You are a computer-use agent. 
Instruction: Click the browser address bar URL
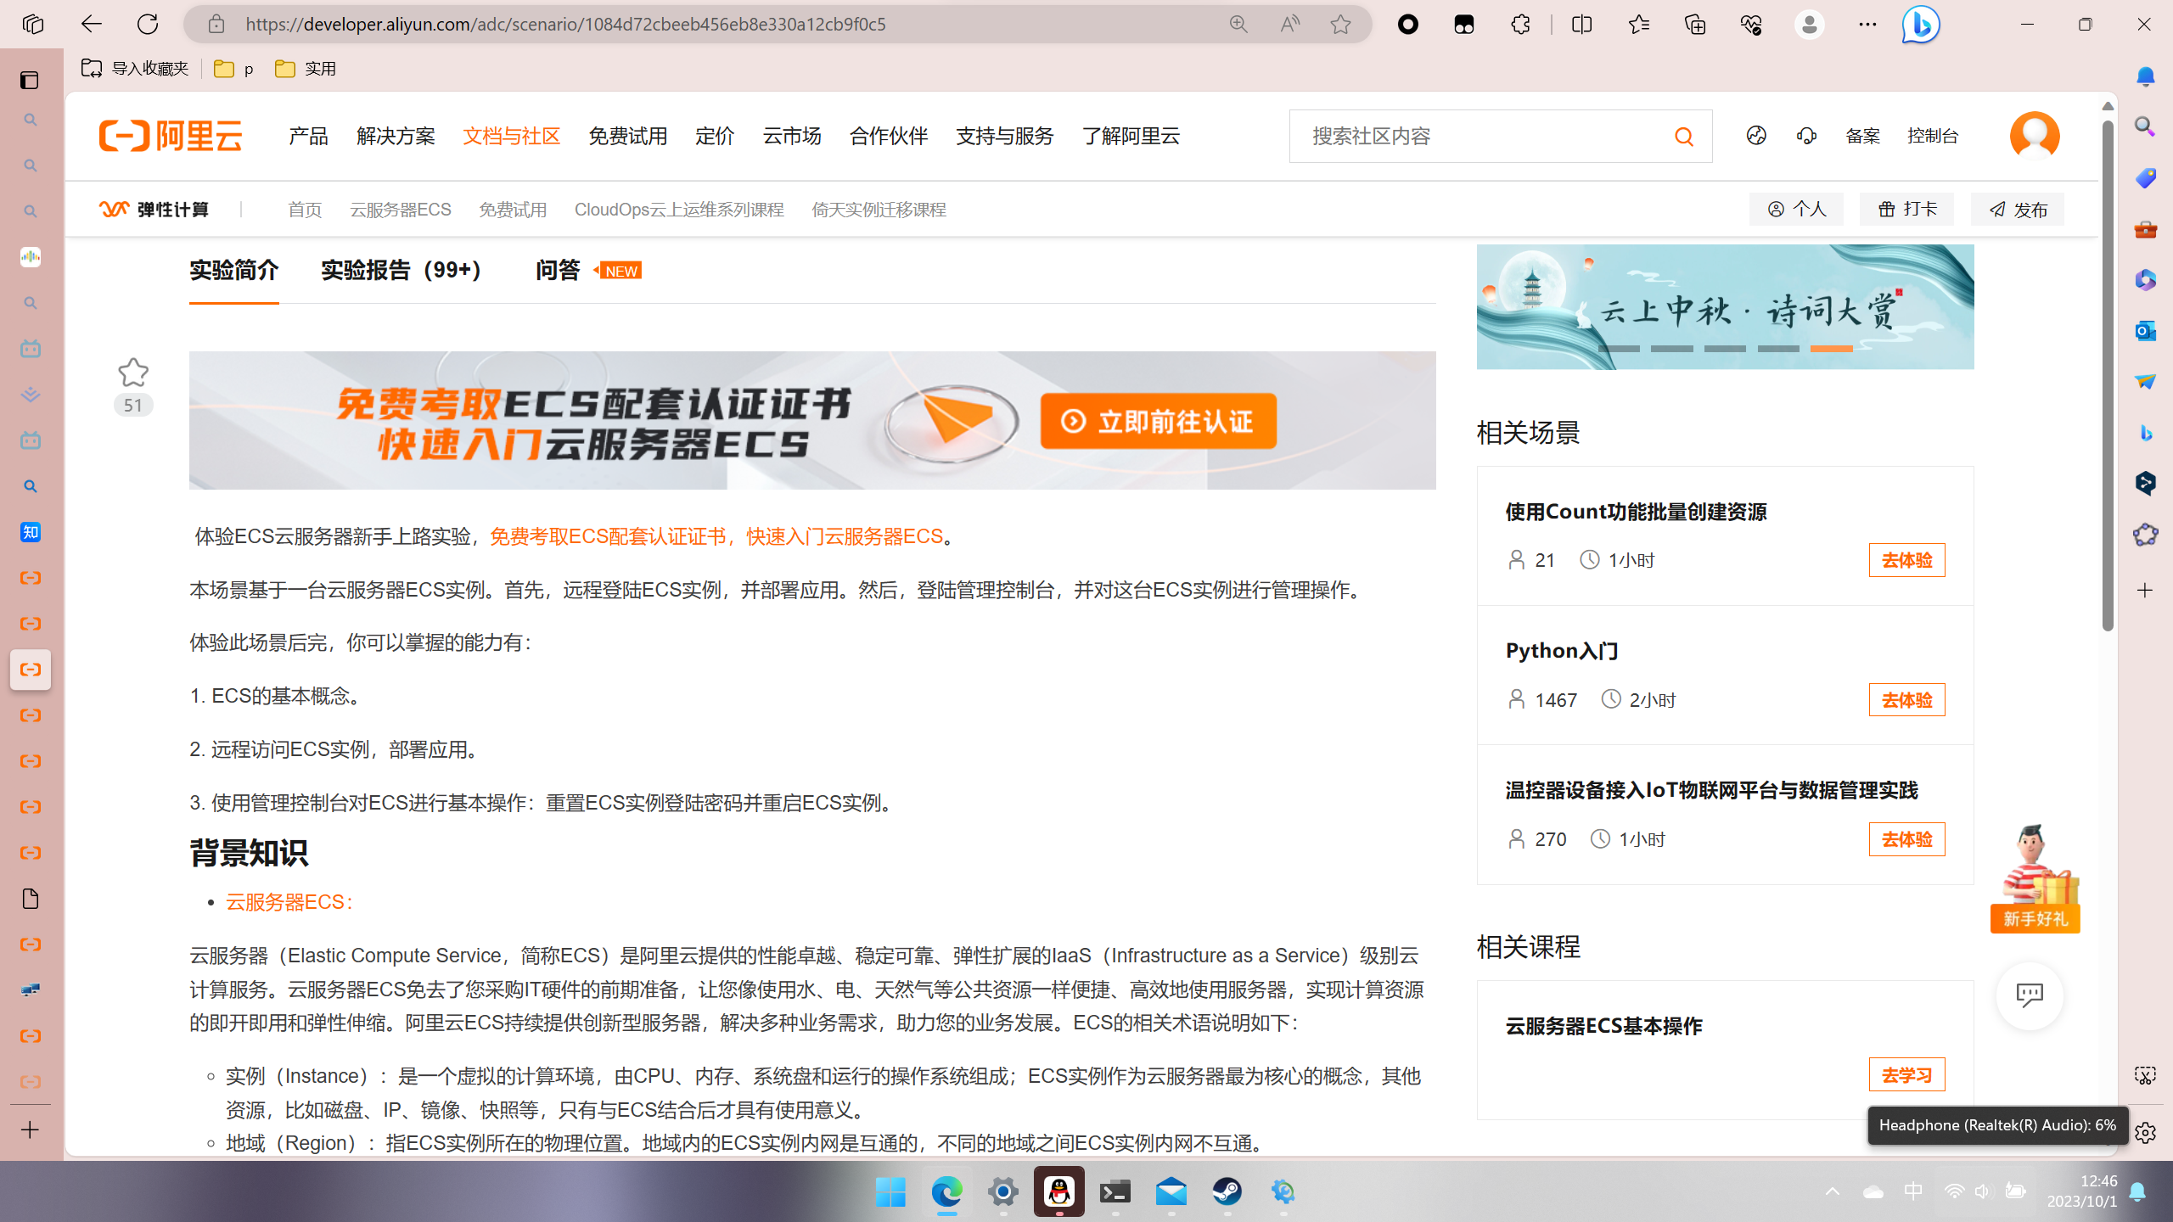(565, 24)
